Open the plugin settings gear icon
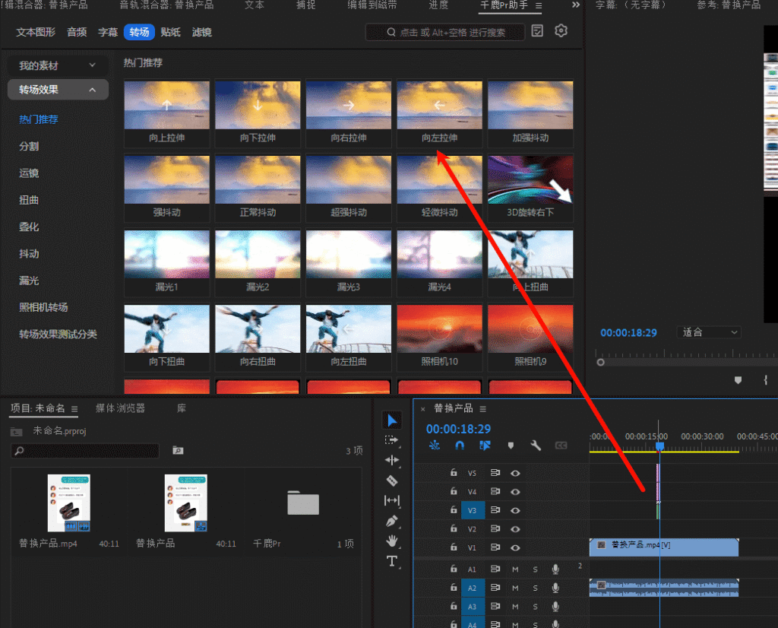 [x=561, y=31]
